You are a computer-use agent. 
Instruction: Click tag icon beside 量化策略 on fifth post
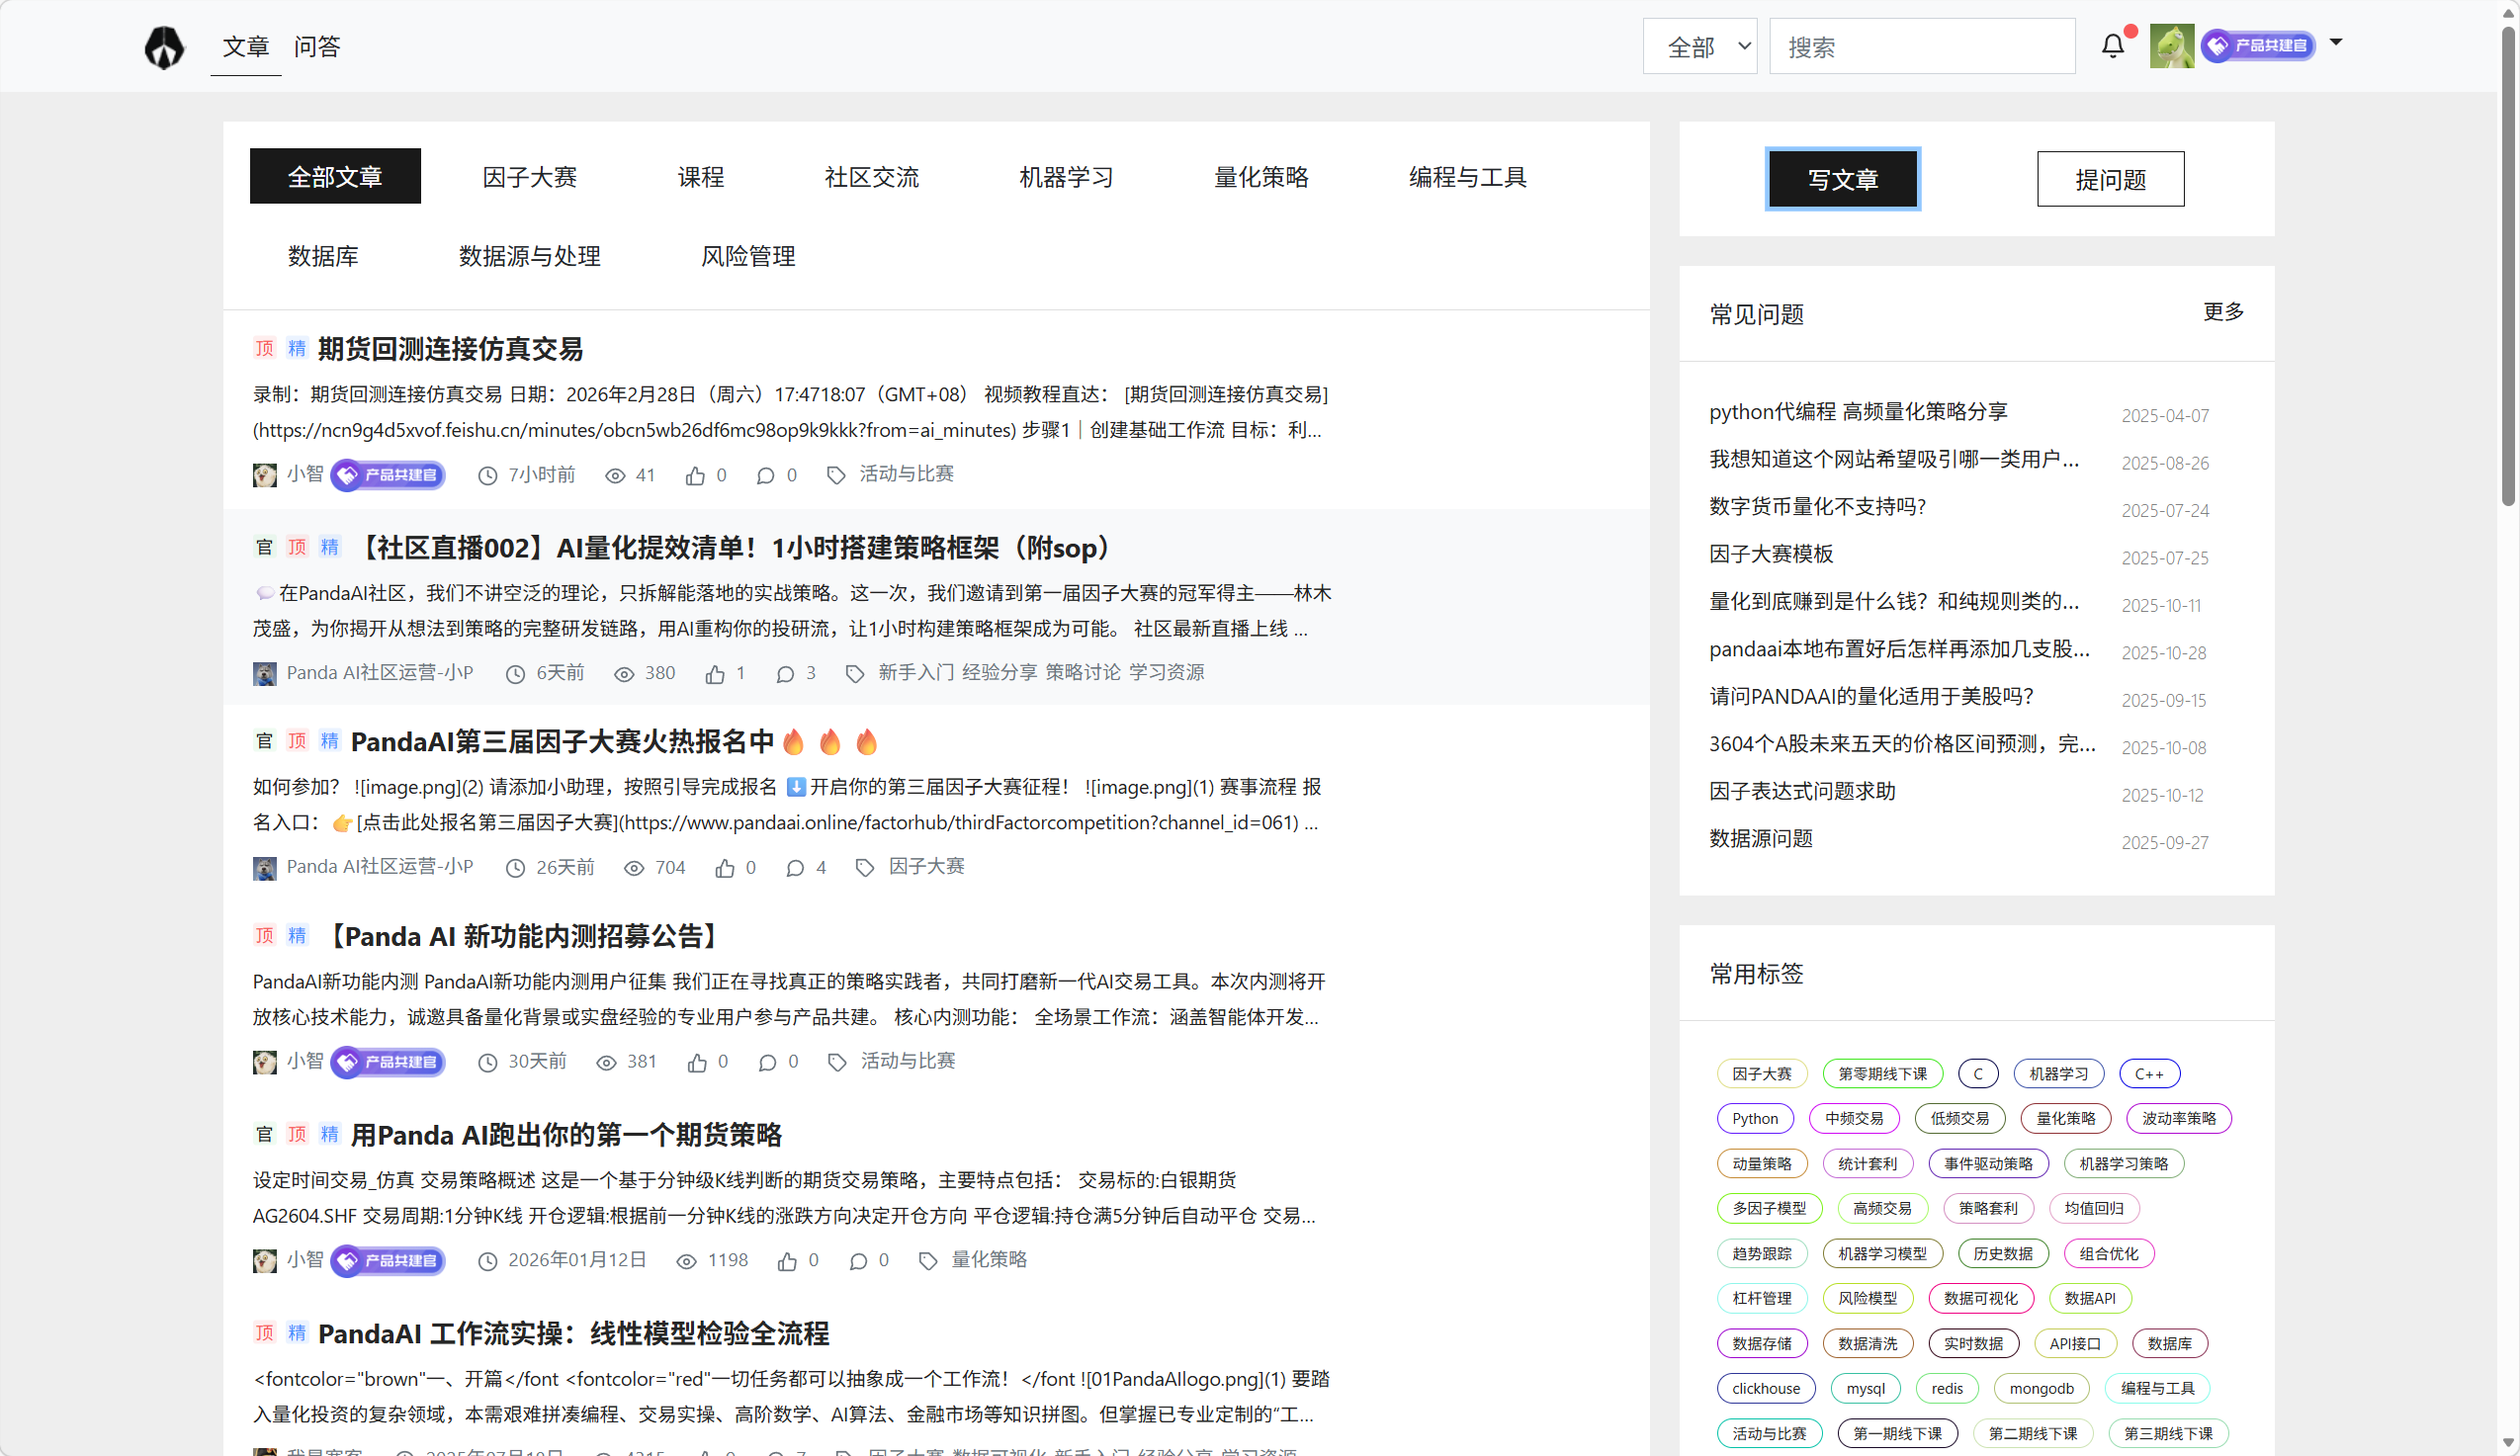928,1262
